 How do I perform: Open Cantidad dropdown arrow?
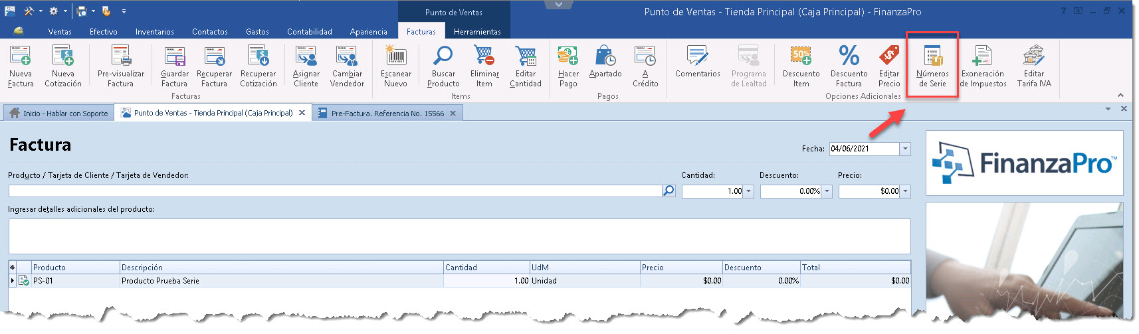pos(749,191)
